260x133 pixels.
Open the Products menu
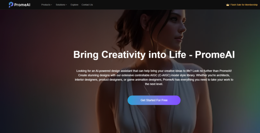tap(47, 5)
